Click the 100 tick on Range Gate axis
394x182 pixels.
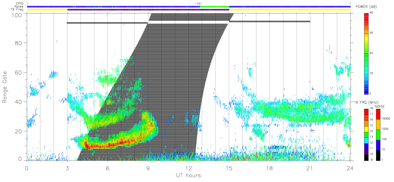(x=17, y=15)
